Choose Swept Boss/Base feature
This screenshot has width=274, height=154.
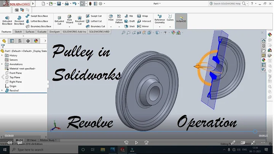click(37, 16)
